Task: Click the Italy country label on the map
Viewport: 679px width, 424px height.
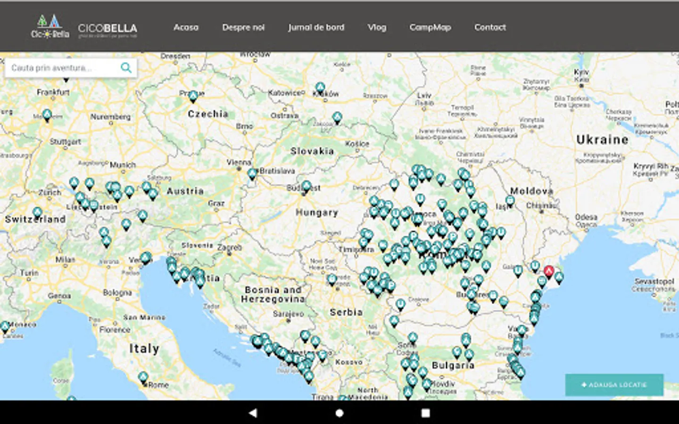Action: coord(144,349)
